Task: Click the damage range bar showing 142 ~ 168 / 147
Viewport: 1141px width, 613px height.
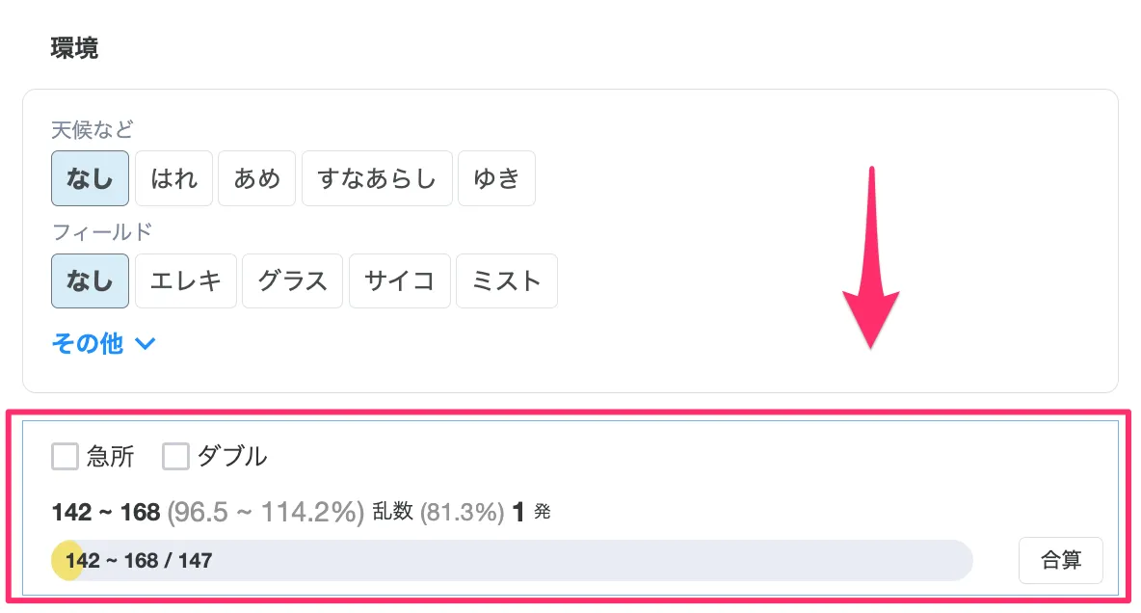Action: [x=511, y=559]
